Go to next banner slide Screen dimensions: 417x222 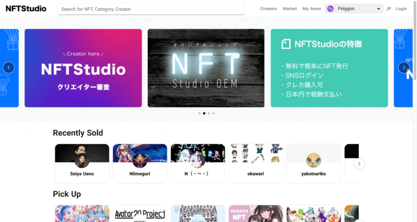(404, 67)
